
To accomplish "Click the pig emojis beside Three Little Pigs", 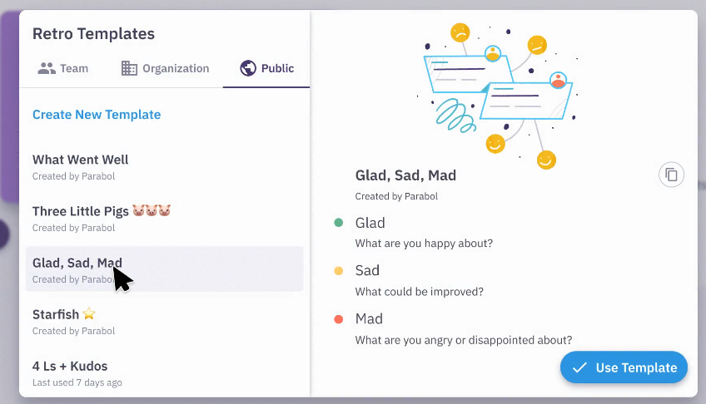I will (152, 211).
